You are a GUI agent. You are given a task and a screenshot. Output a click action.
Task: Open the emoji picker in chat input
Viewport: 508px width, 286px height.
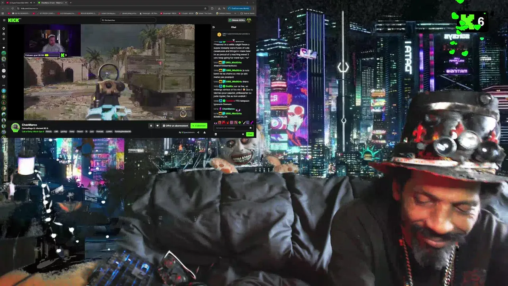point(250,128)
